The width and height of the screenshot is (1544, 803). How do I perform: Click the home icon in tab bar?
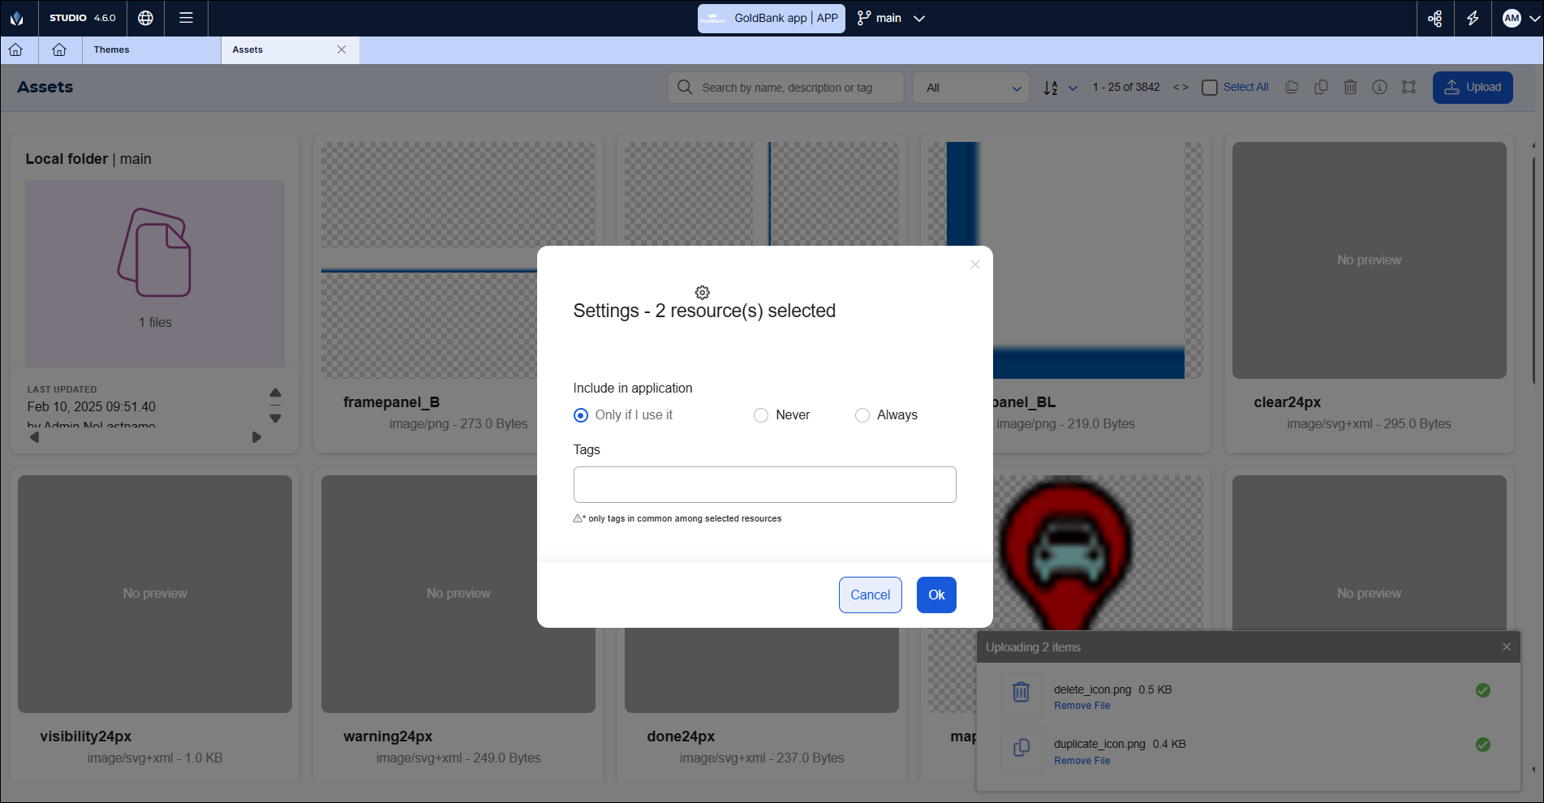click(59, 49)
